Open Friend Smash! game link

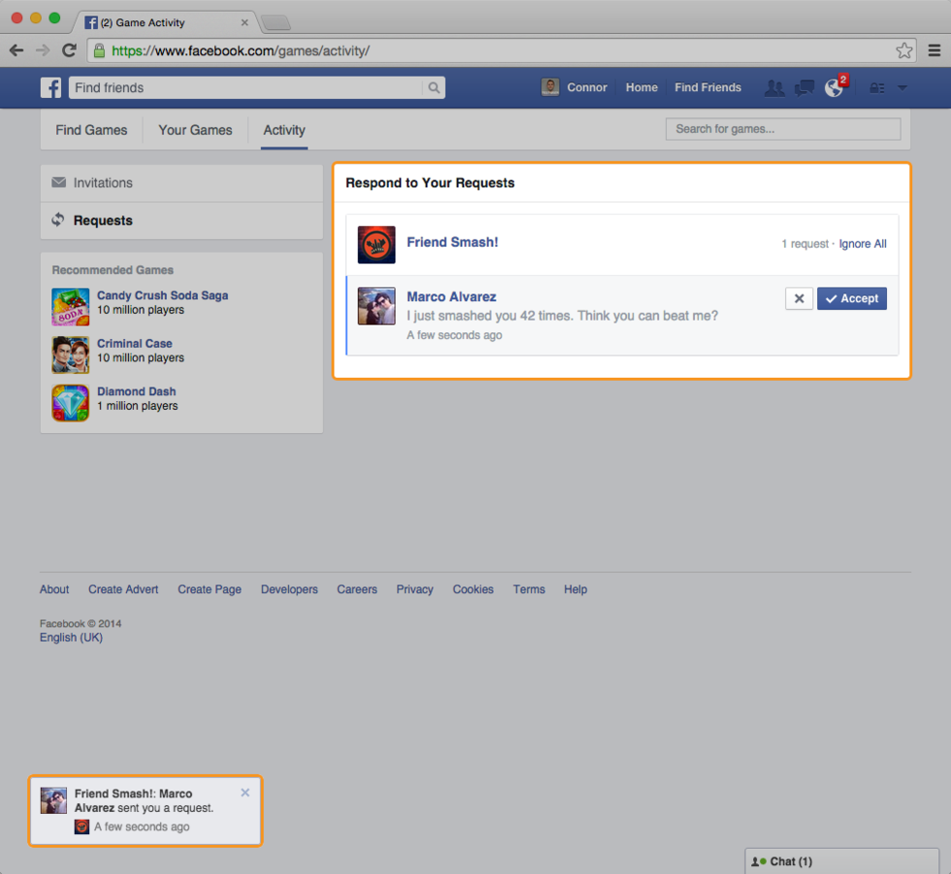452,242
